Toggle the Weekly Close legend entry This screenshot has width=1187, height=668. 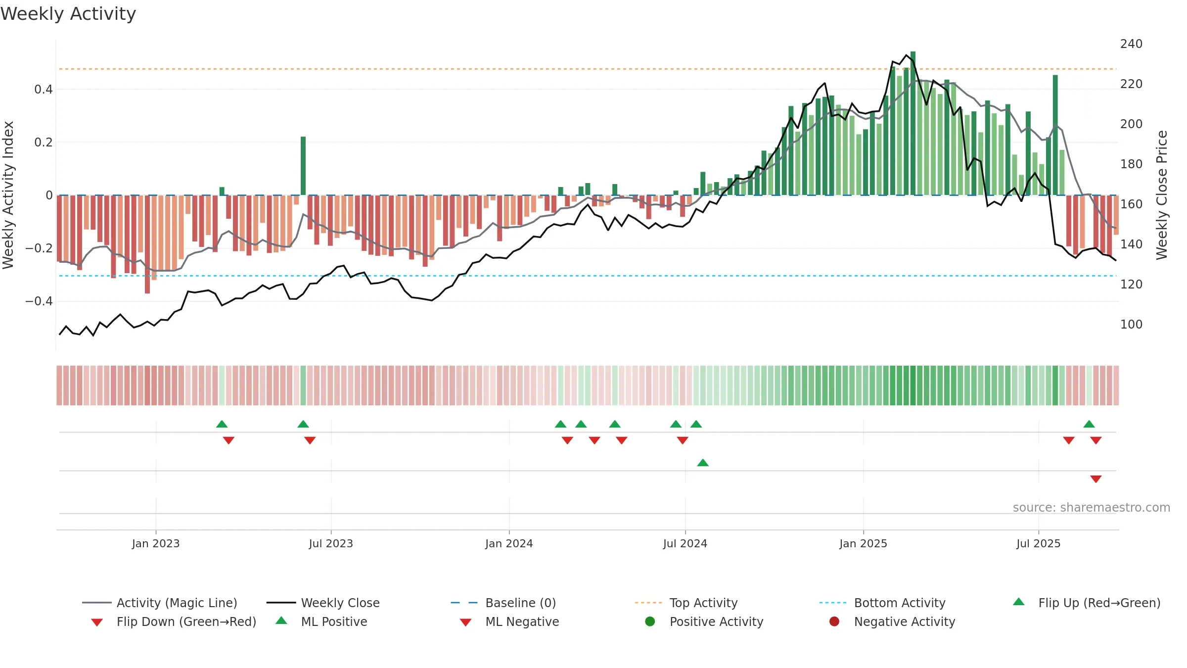pyautogui.click(x=323, y=603)
